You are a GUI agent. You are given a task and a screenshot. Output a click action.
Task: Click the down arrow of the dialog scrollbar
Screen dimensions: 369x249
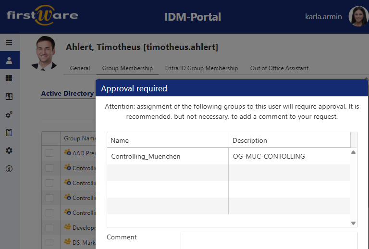click(x=353, y=223)
